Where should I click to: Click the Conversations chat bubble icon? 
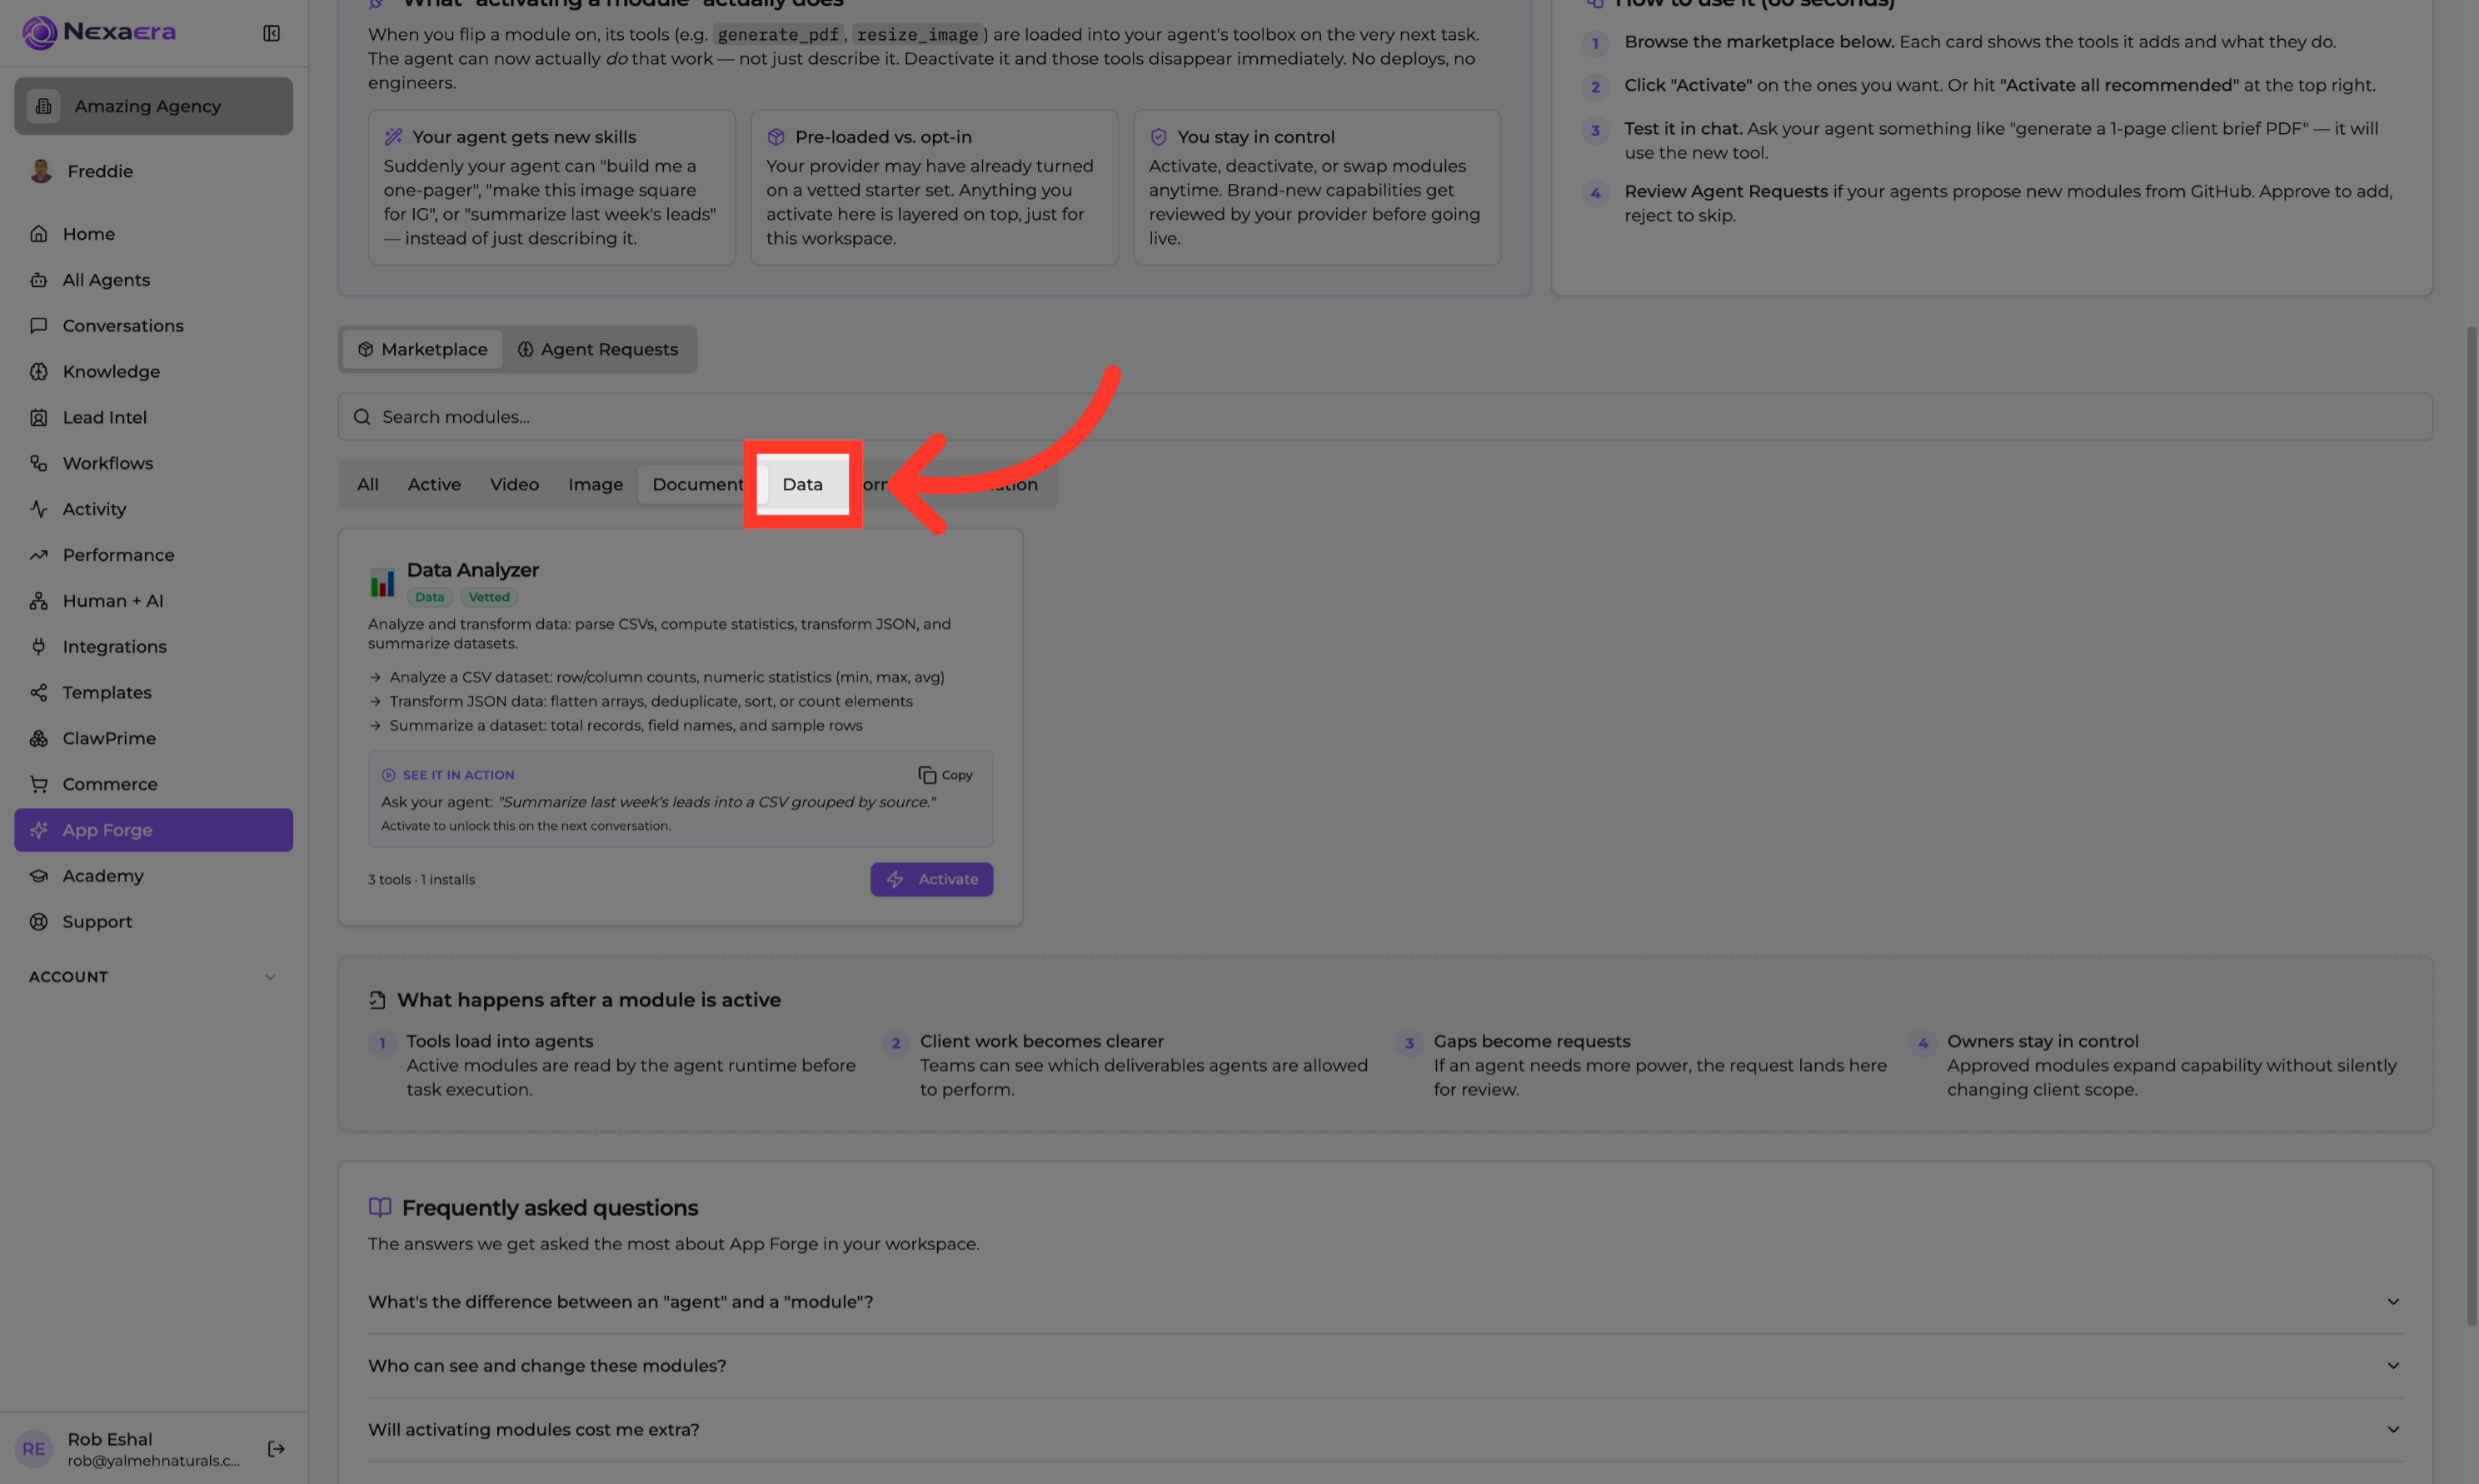tap(38, 326)
